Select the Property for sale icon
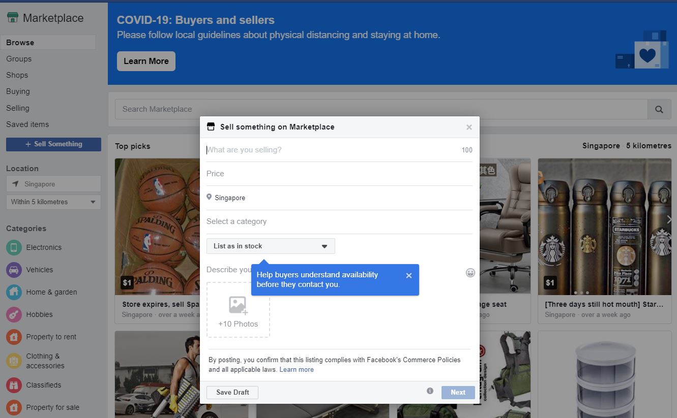 coord(14,407)
